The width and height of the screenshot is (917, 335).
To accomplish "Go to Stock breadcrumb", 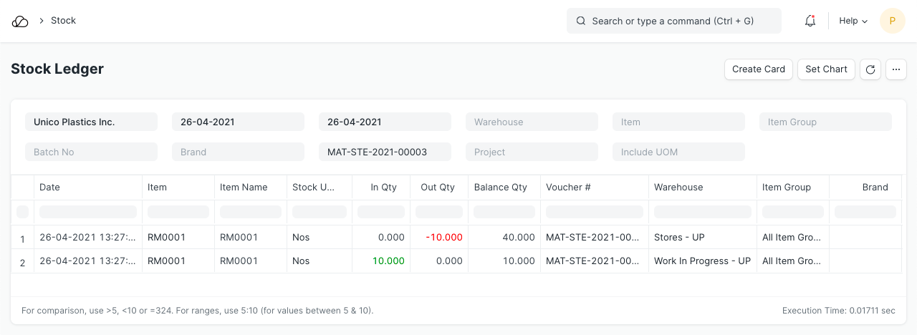I will 63,21.
